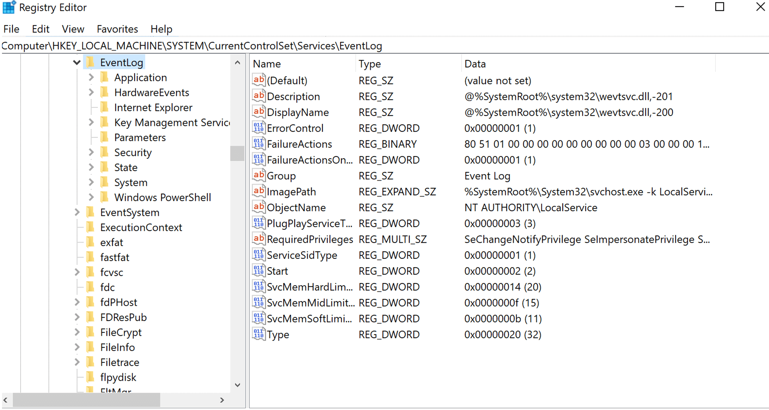Click the flpydisk folder icon
Viewport: 769px width, 410px height.
[90, 377]
